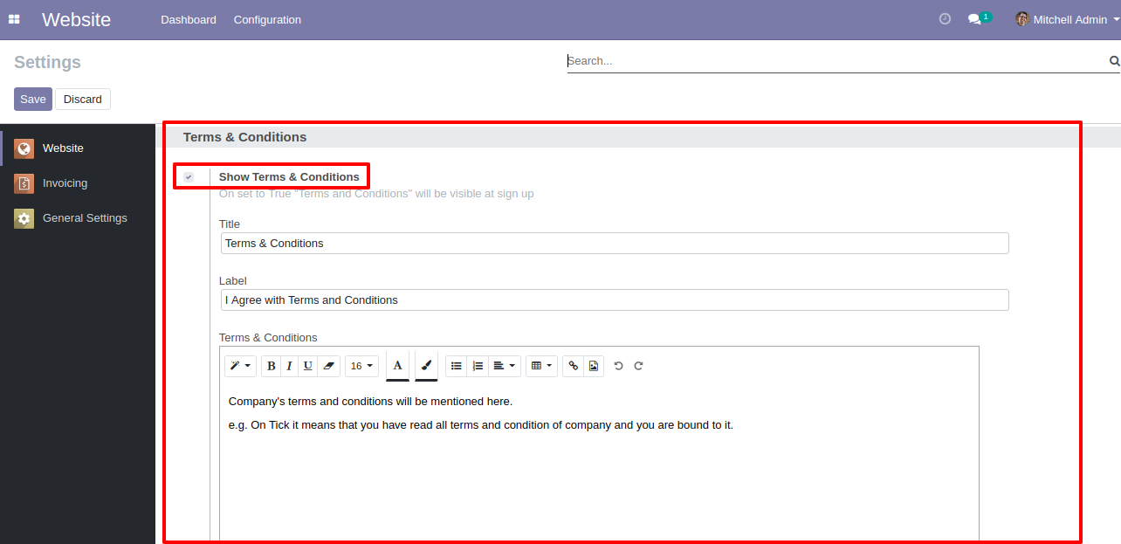Toggle underline formatting in editor
This screenshot has width=1121, height=544.
point(308,366)
